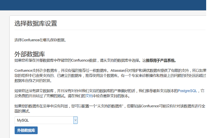Click the text 选择Confluence在哪儿保存数据。
Screen dimensions: 210x138
[40, 40]
